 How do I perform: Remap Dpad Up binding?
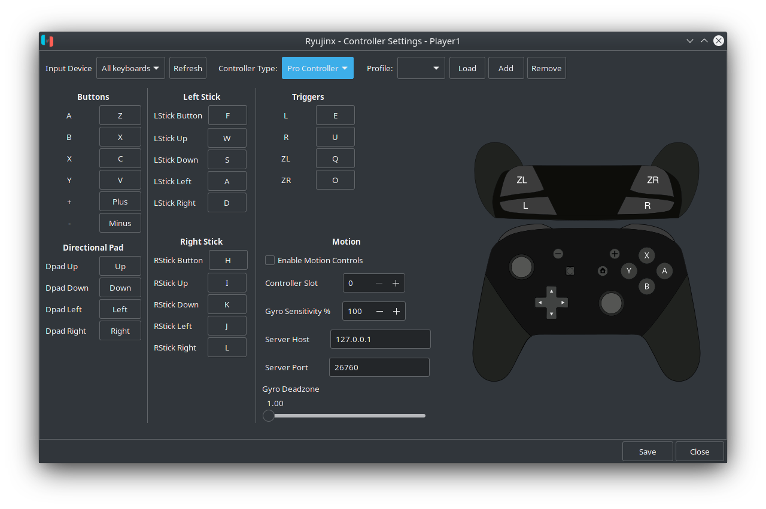click(120, 266)
